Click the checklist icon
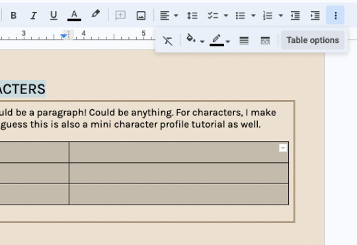This screenshot has height=245, width=357. (x=213, y=15)
